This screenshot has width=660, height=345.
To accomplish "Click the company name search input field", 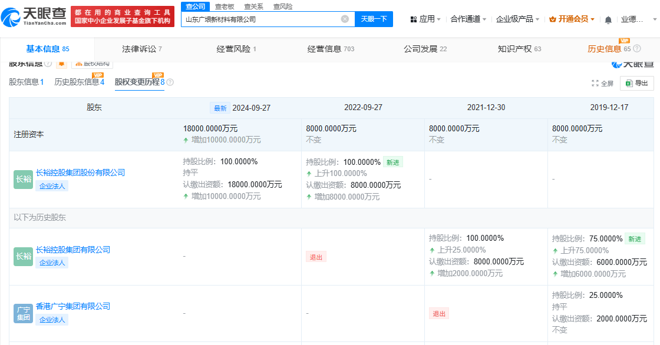I will 265,19.
